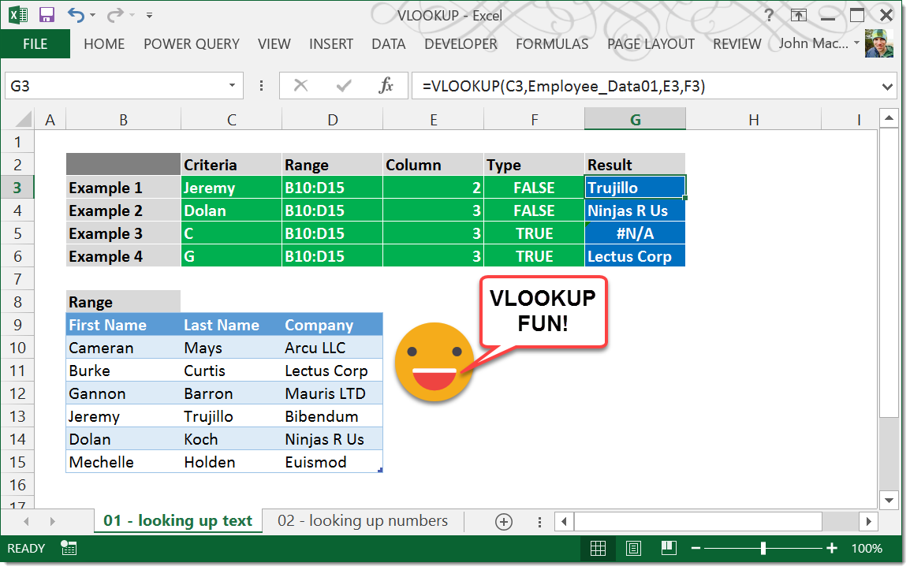Select the TRUE type cell for Example 4
Viewport: 910px width, 570px height.
pyautogui.click(x=534, y=256)
